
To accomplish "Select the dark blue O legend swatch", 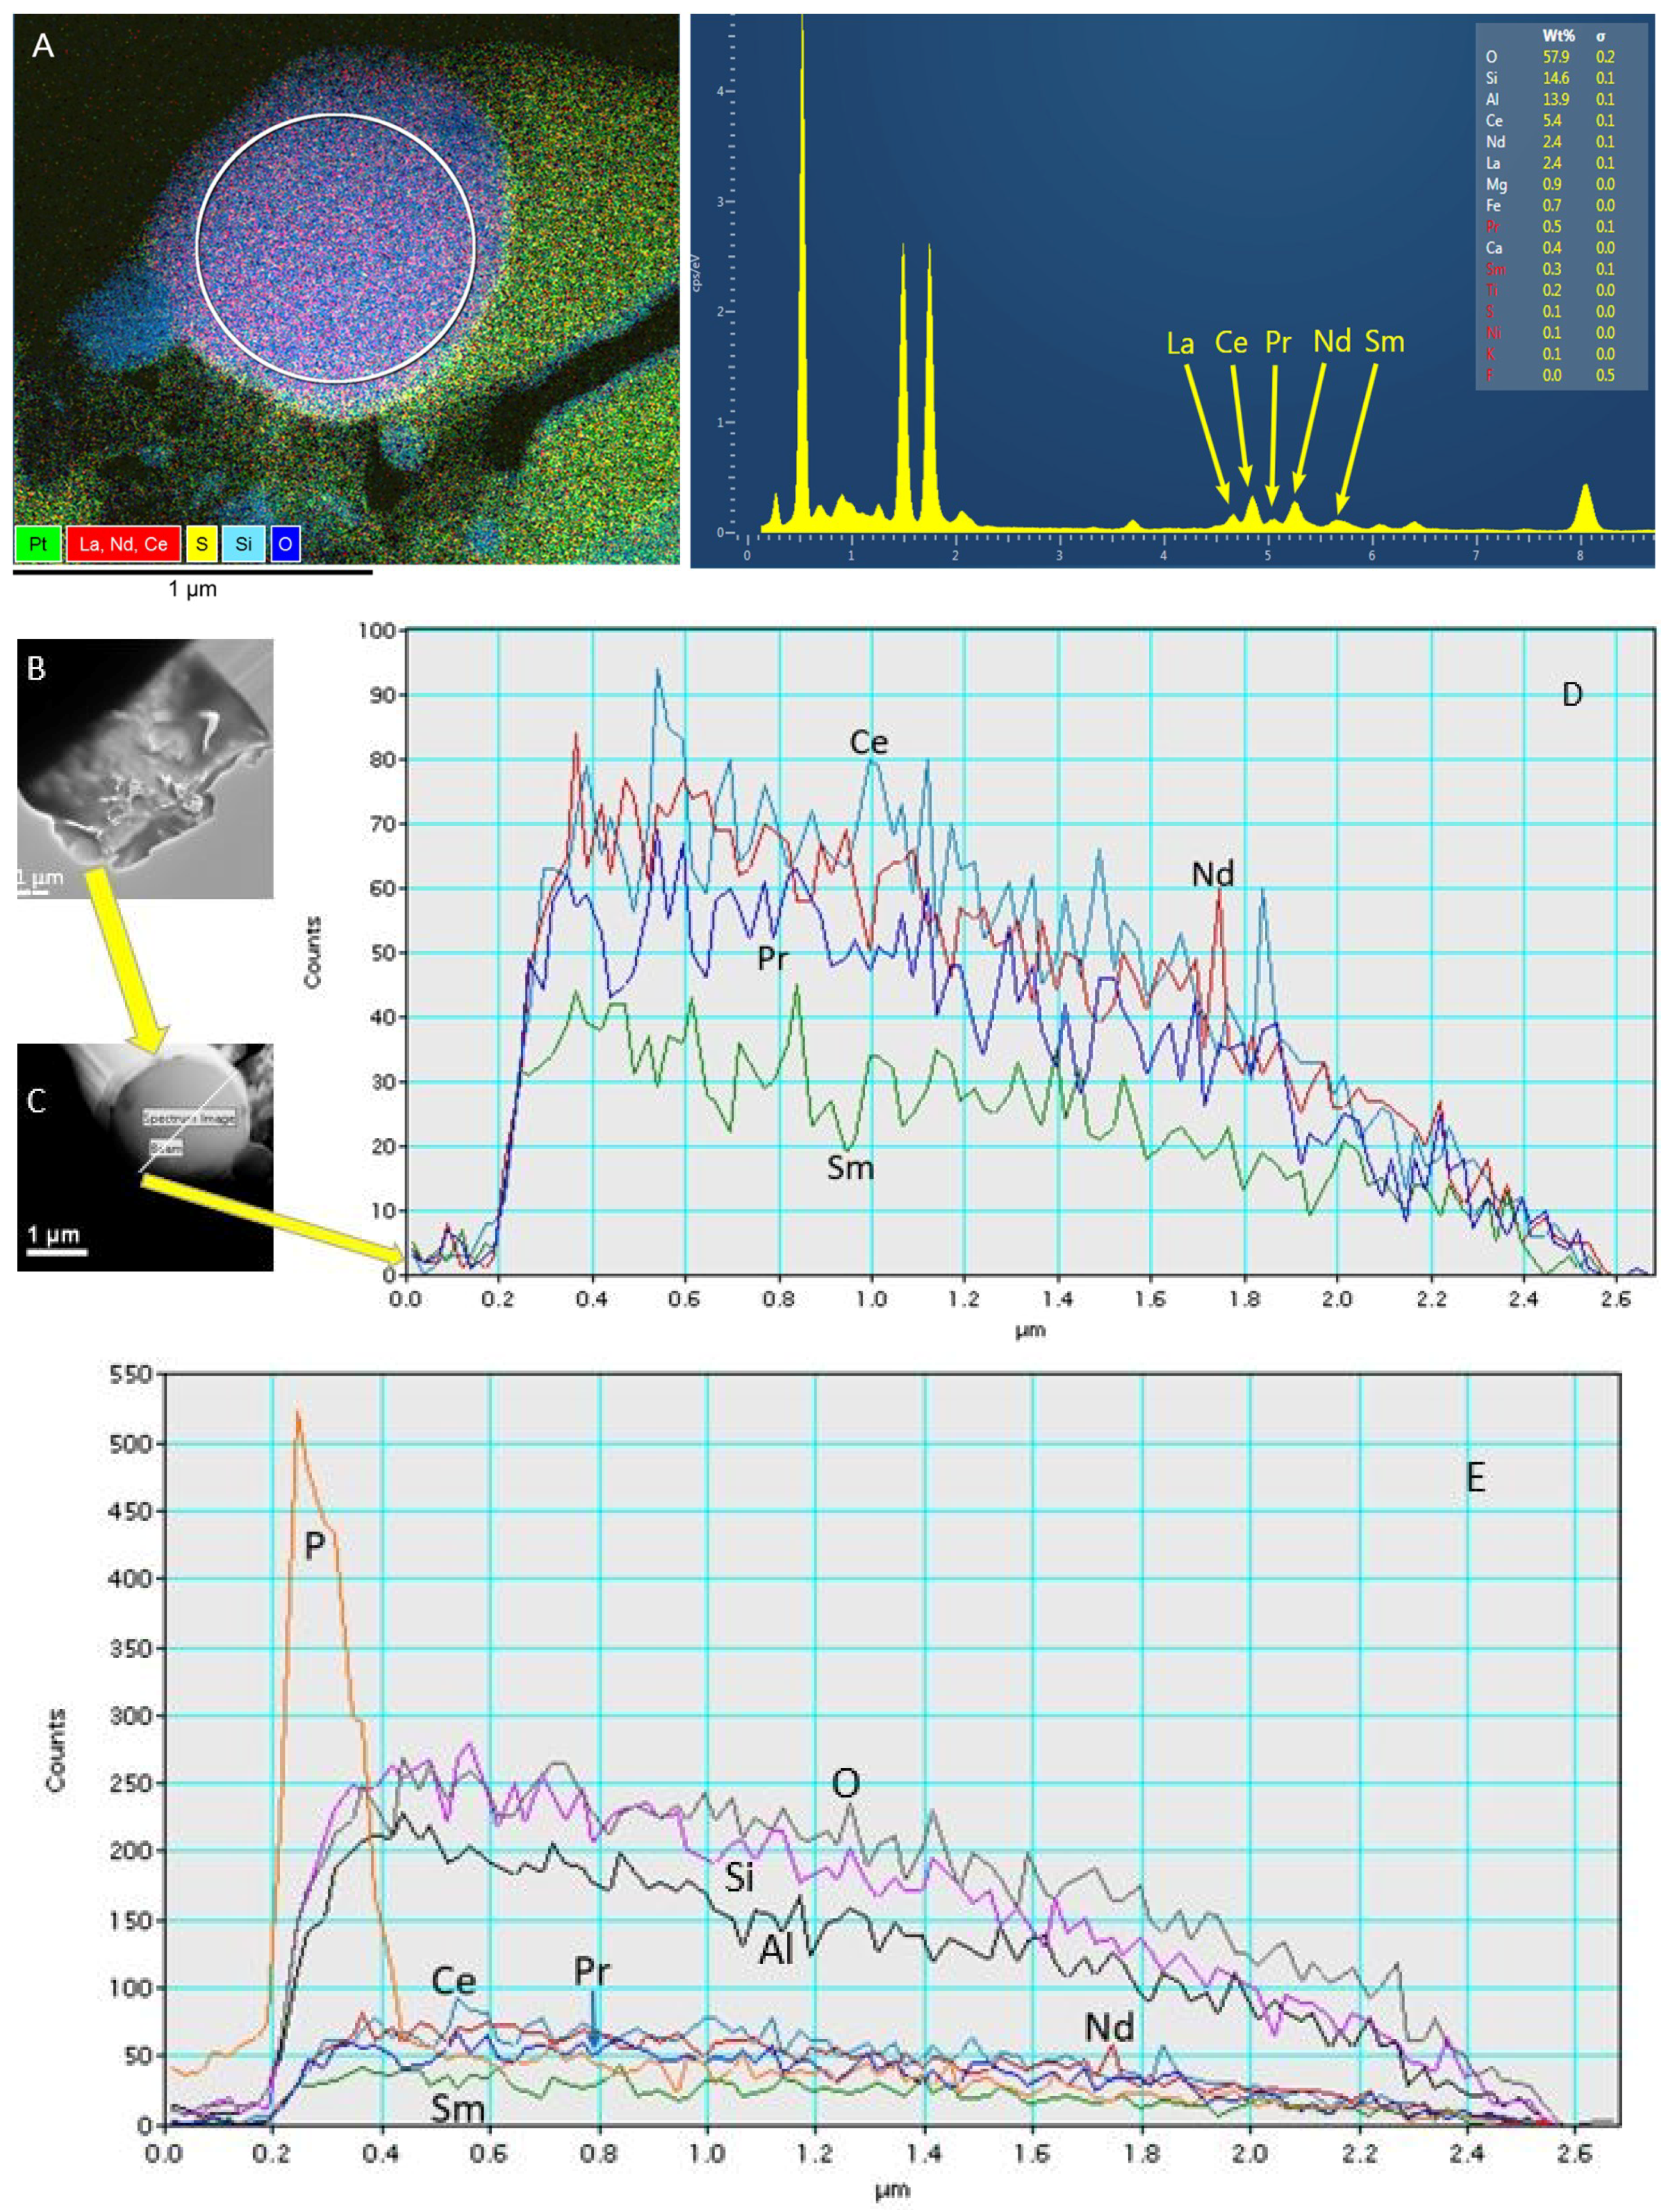I will tap(285, 544).
